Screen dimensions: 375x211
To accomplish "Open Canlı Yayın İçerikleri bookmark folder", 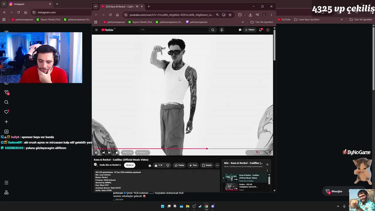I will coord(307,19).
